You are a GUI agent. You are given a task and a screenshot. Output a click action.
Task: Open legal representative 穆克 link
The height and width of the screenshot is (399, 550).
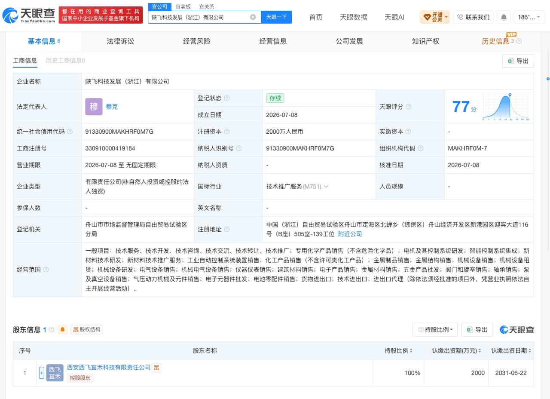click(x=112, y=107)
